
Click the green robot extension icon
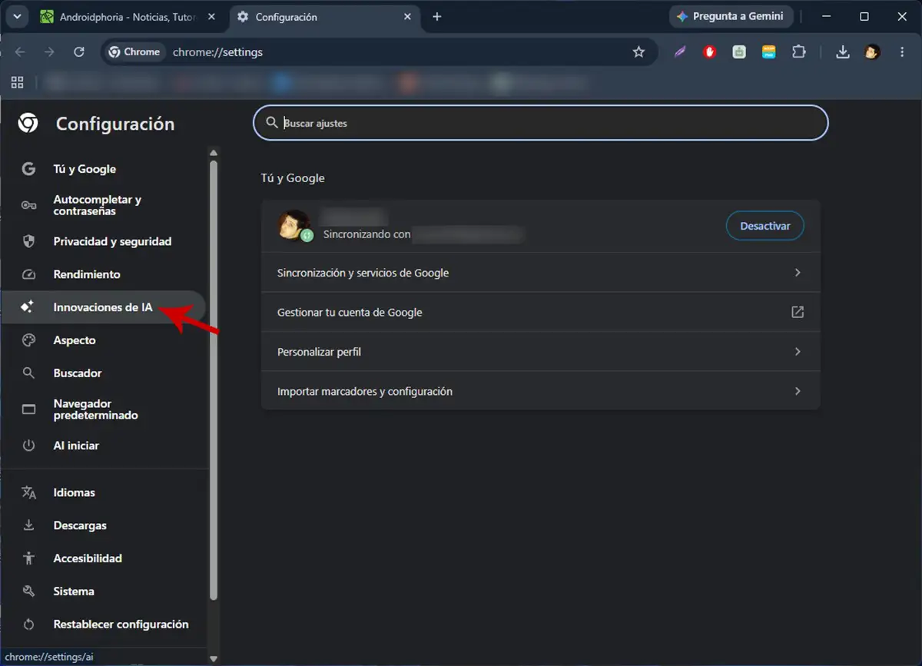click(x=739, y=52)
